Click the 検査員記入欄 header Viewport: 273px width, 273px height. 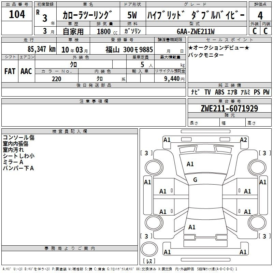[x=70, y=131]
